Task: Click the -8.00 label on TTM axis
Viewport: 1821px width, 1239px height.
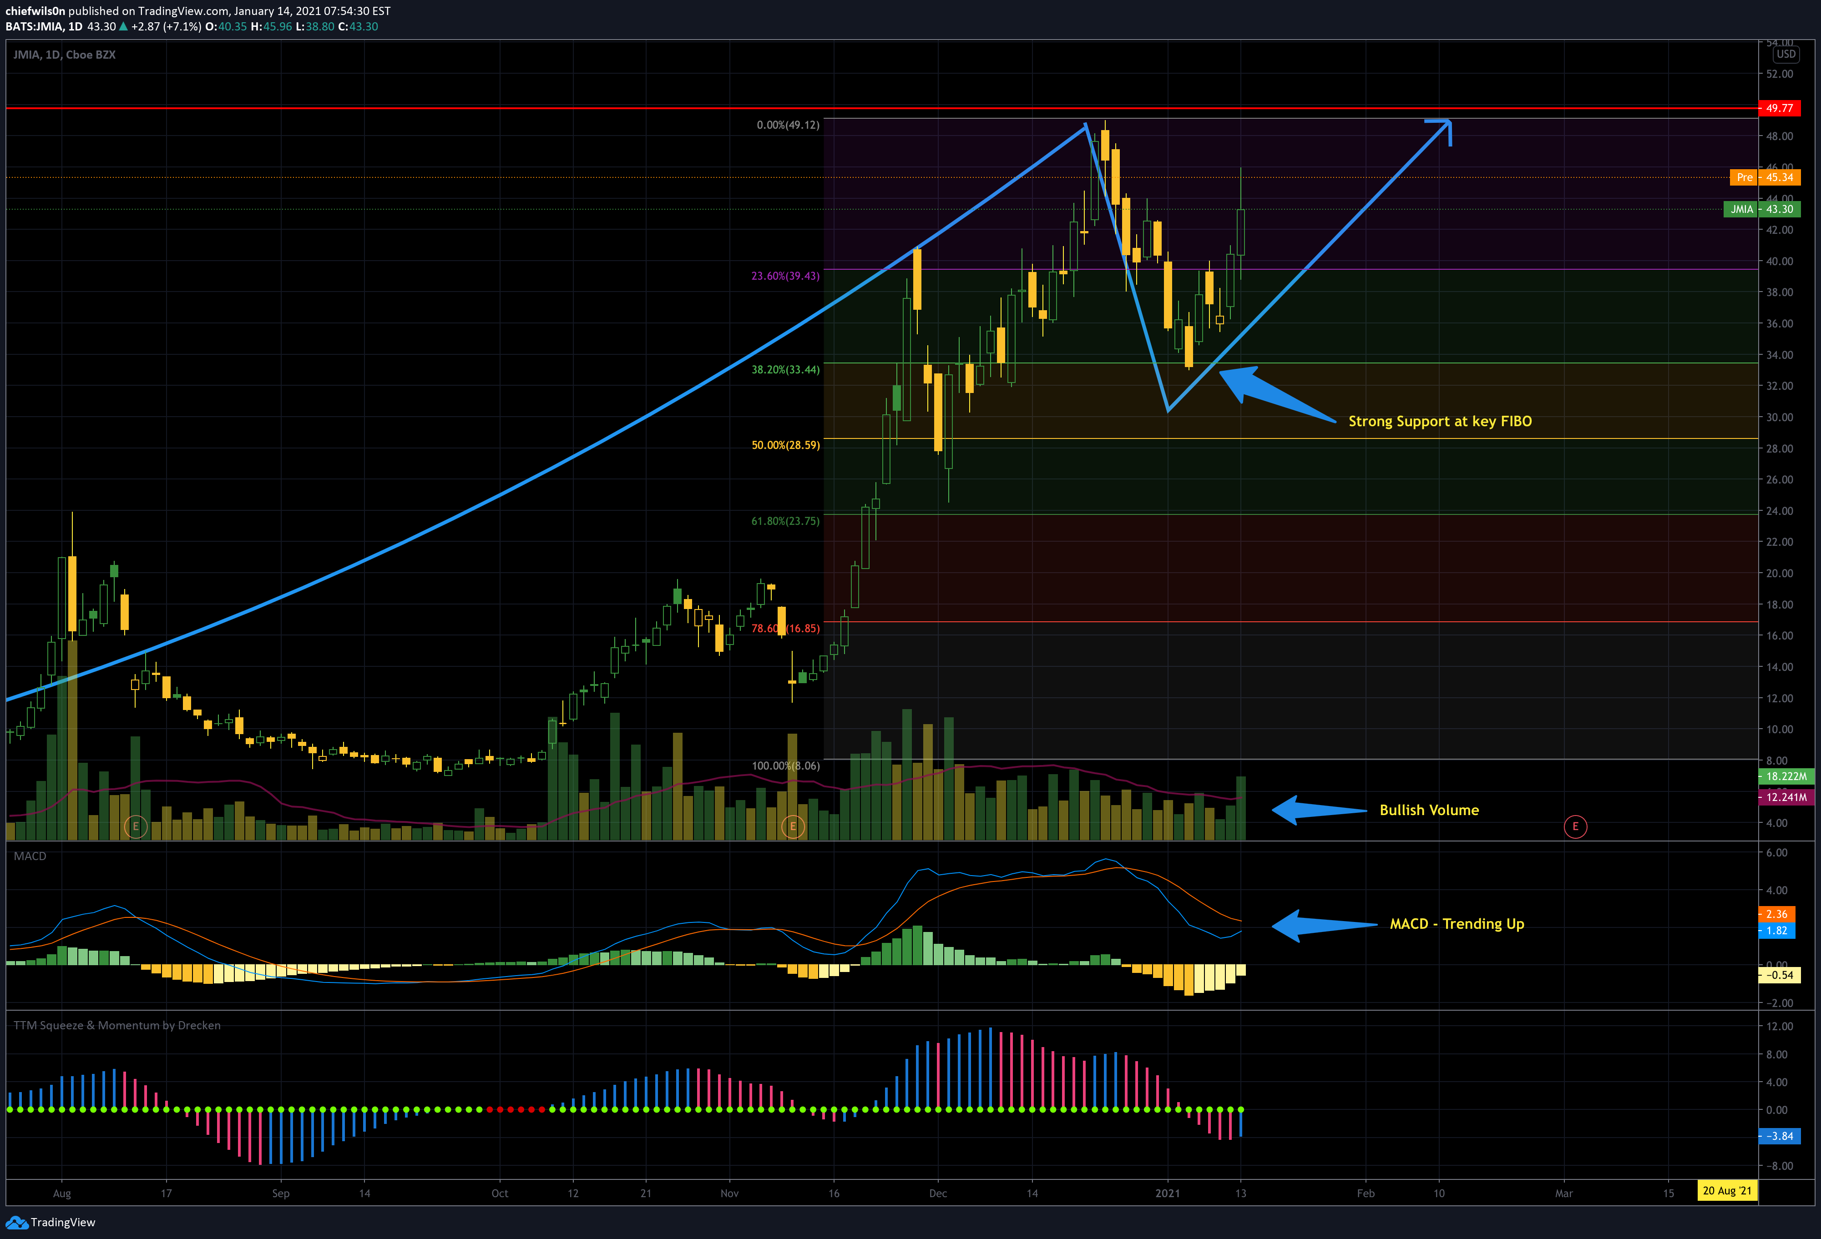Action: click(1780, 1166)
